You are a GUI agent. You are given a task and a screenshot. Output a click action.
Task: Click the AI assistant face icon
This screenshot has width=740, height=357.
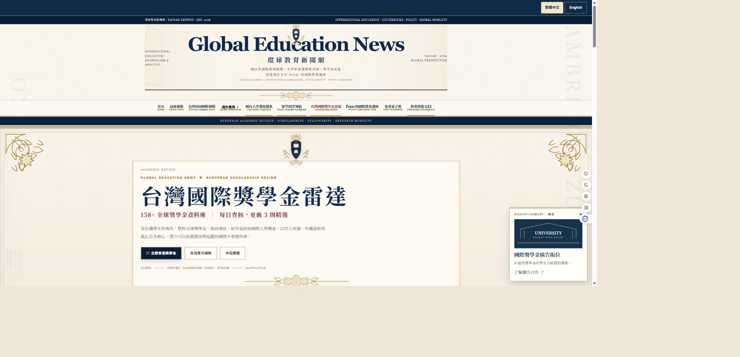click(585, 219)
